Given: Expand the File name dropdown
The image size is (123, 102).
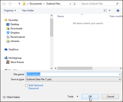Looking at the screenshot, I should point(120,74).
